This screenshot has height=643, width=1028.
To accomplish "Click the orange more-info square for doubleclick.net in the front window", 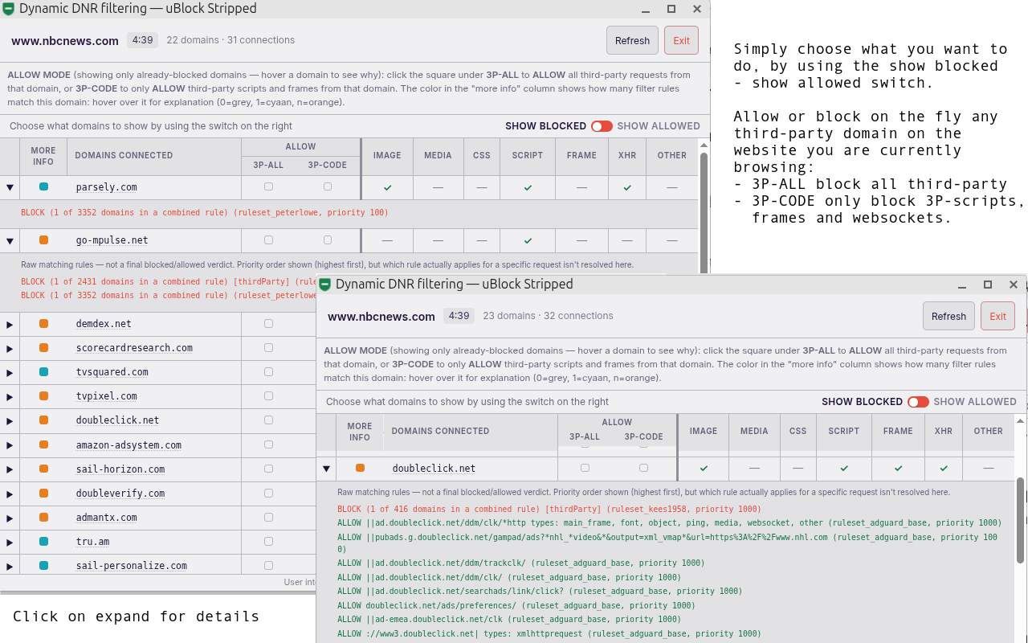I will tap(360, 468).
